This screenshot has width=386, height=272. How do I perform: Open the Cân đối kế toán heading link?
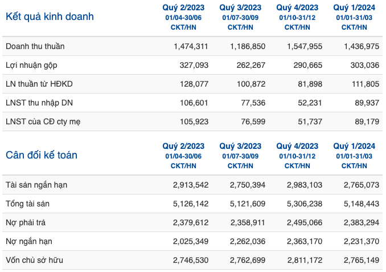[x=42, y=155]
